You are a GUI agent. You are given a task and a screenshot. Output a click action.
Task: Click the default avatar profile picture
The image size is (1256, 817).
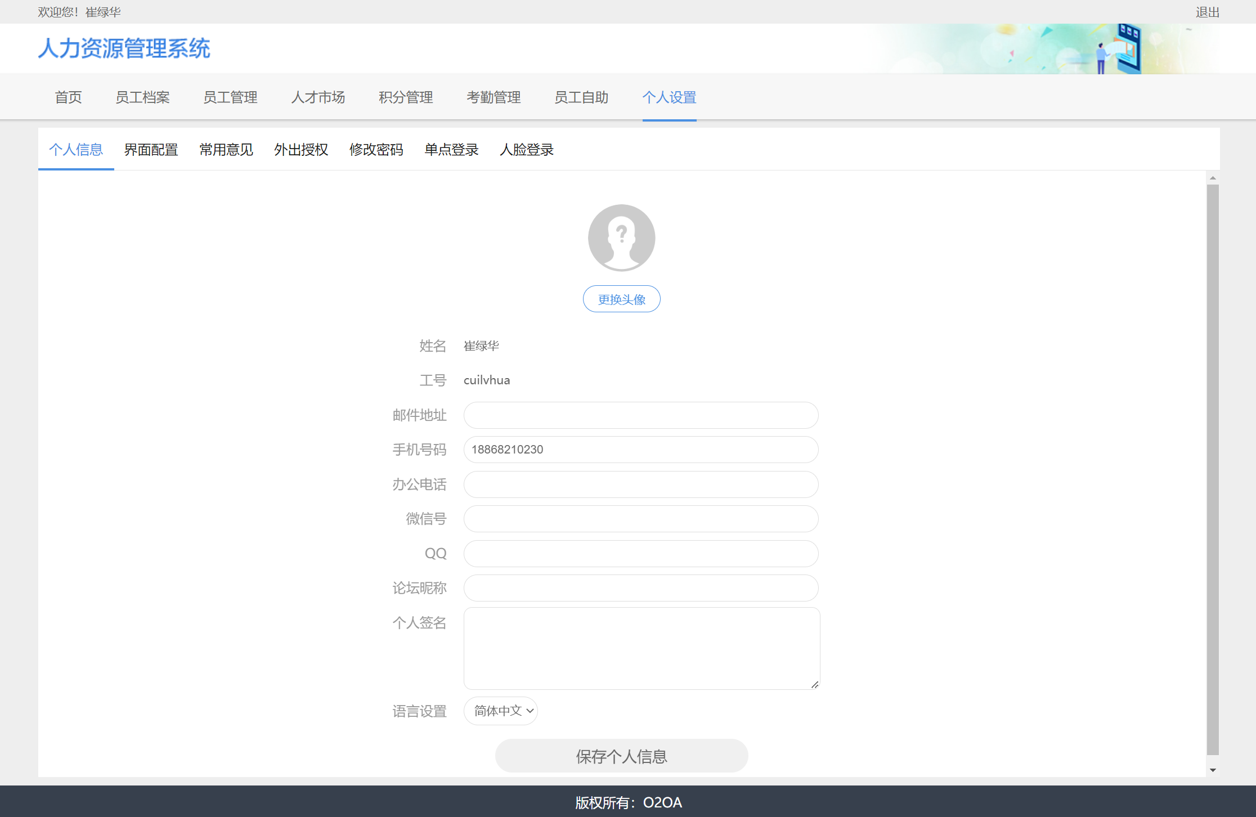[x=621, y=237]
